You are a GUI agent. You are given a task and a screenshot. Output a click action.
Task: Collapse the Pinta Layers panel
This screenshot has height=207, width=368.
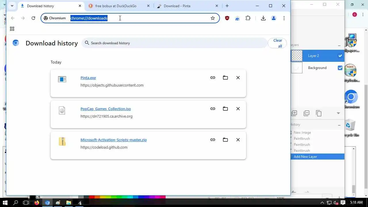tap(339, 45)
